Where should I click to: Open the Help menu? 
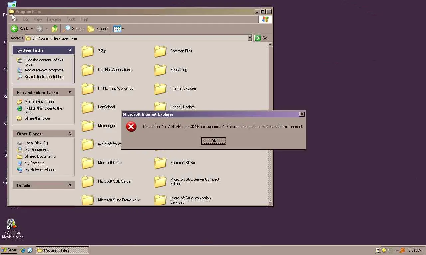coord(84,19)
